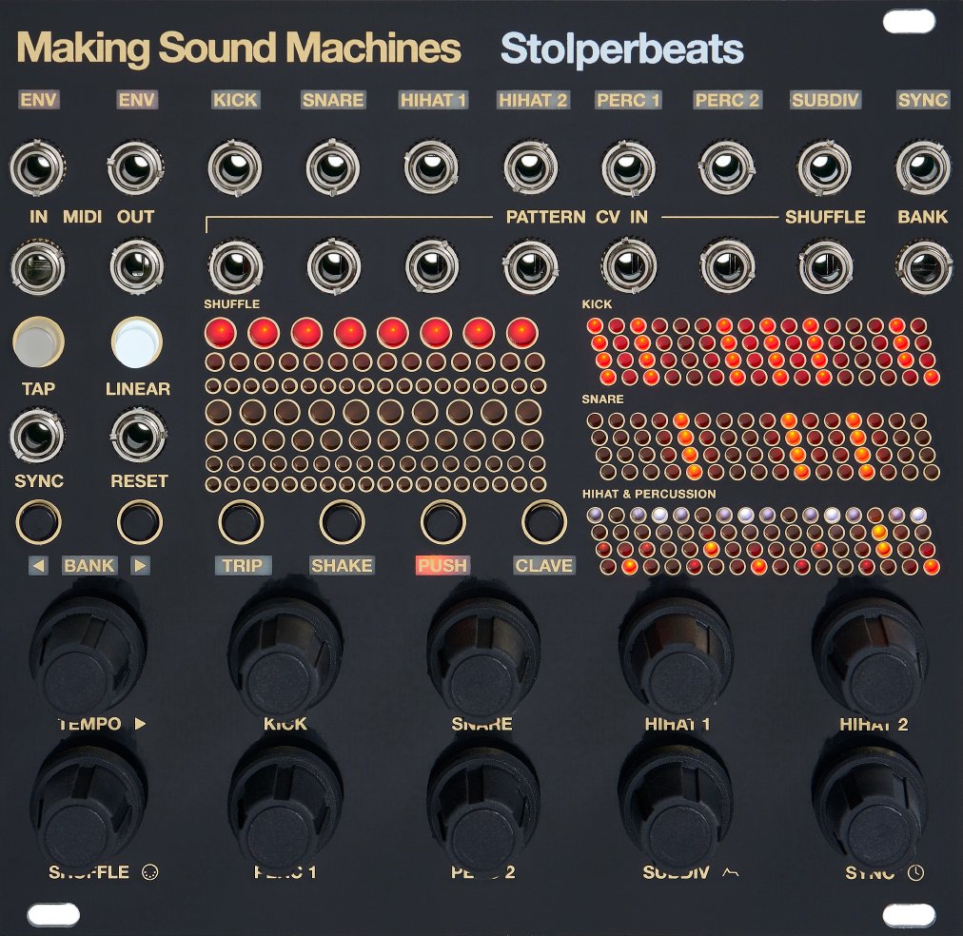The image size is (963, 936).
Task: Click the play arrow next to TEMPO label
Action: point(140,724)
